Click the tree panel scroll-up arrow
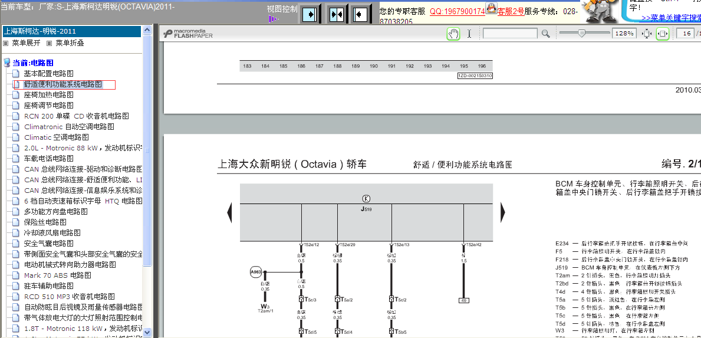 click(147, 30)
